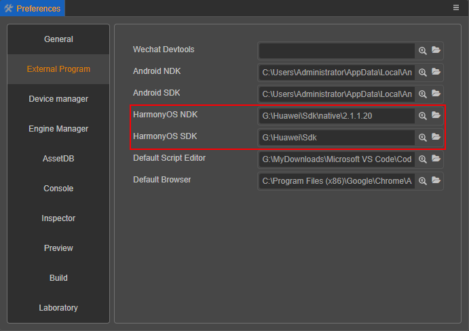Focus the HarmonyOS NDK path field
The image size is (469, 331).
[337, 116]
